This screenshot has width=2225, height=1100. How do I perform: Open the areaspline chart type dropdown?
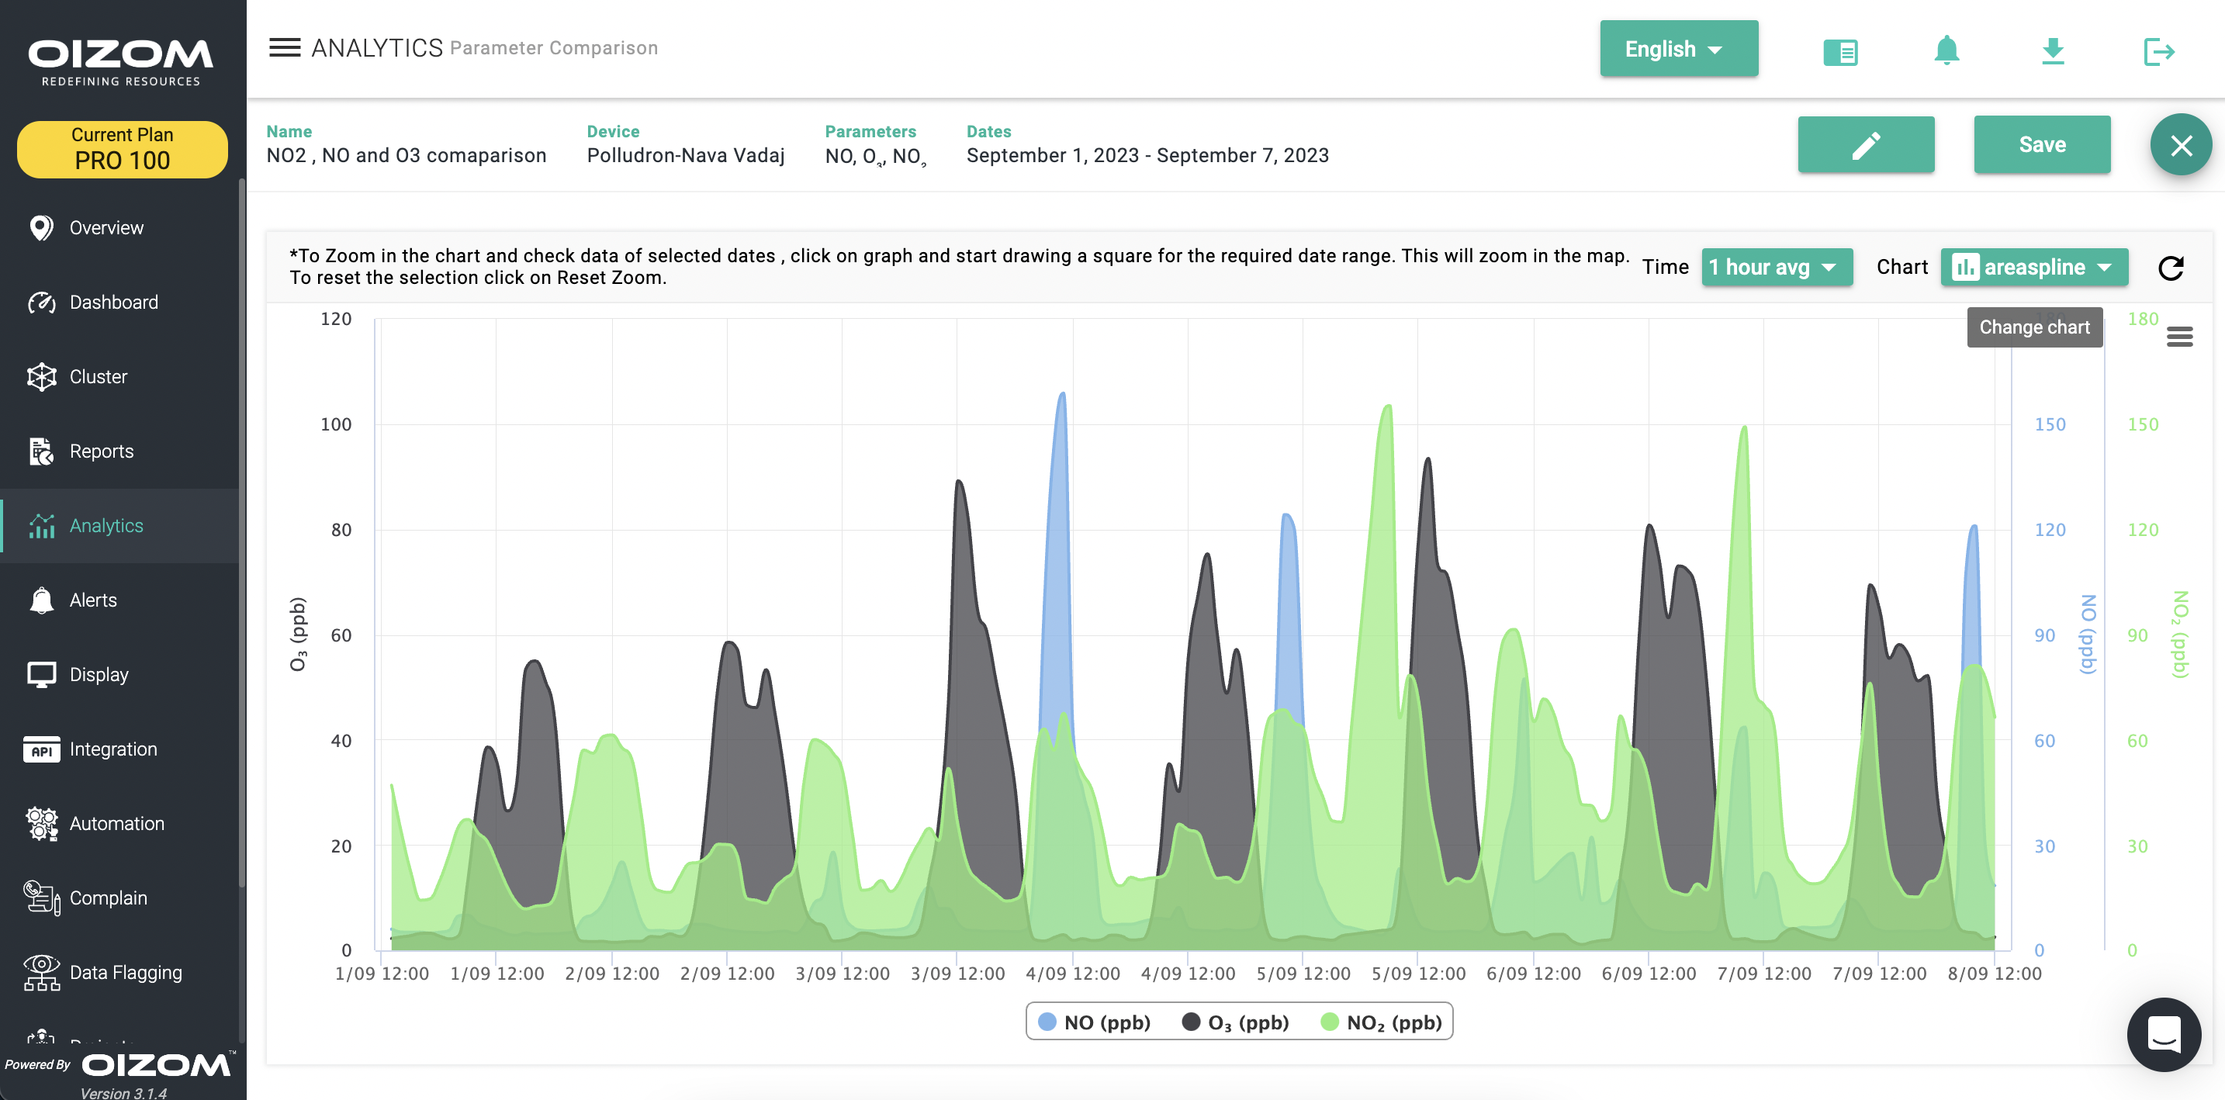tap(2034, 268)
